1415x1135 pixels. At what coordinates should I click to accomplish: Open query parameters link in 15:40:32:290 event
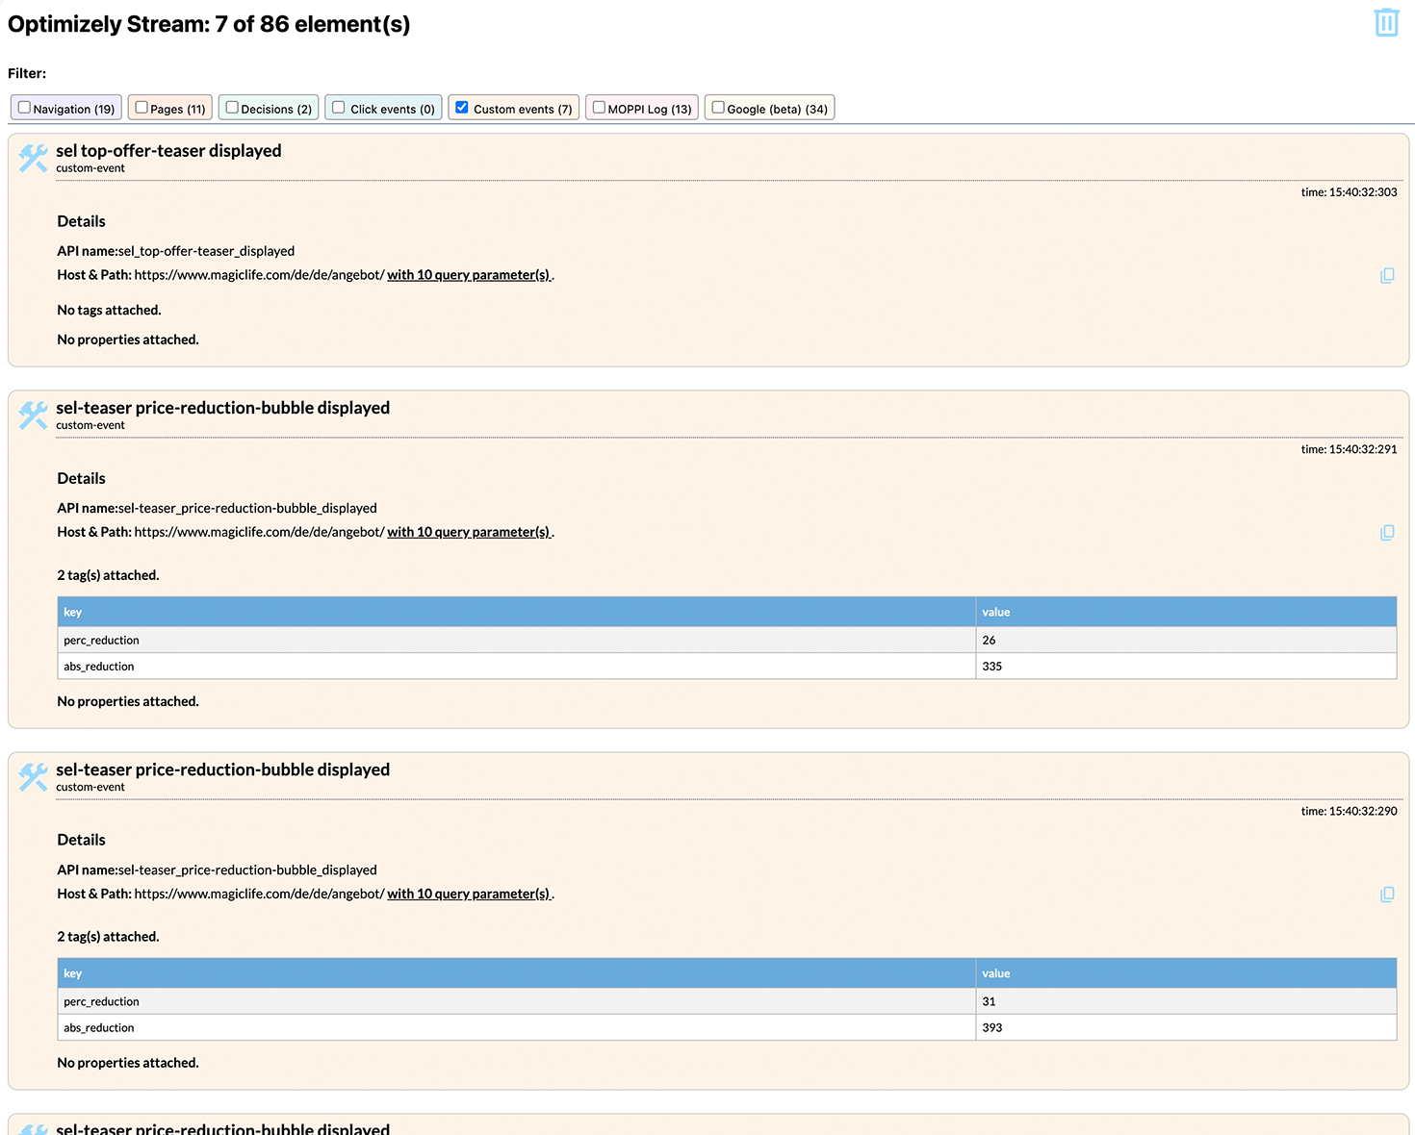(469, 894)
